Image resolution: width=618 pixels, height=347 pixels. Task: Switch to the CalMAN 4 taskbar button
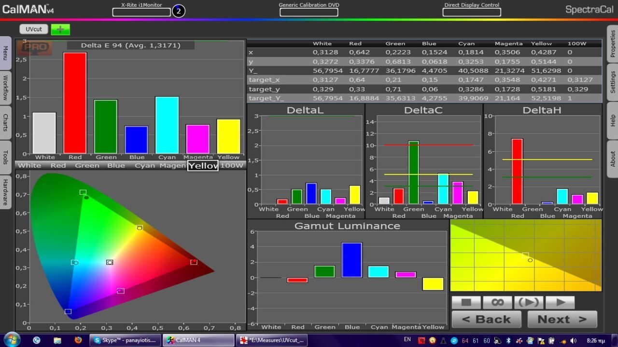coord(198,340)
